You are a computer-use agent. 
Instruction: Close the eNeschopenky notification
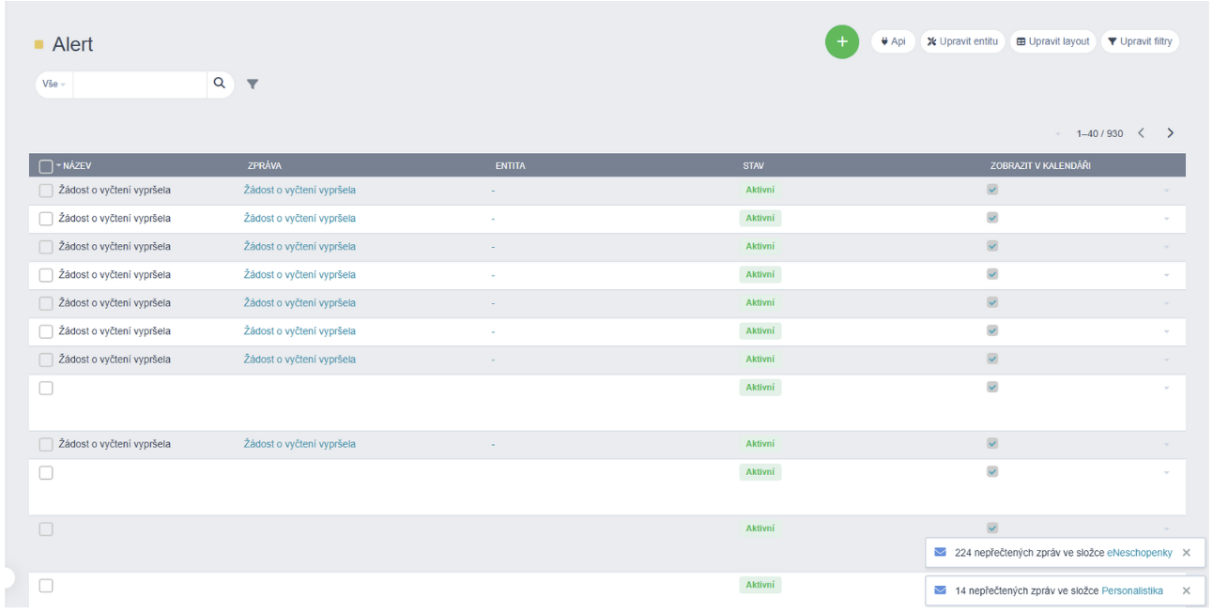pos(1186,553)
